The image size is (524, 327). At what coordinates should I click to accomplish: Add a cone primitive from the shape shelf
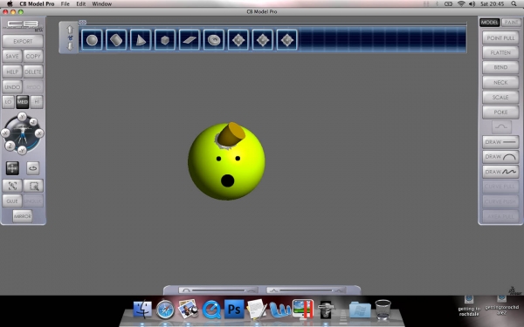pyautogui.click(x=141, y=40)
